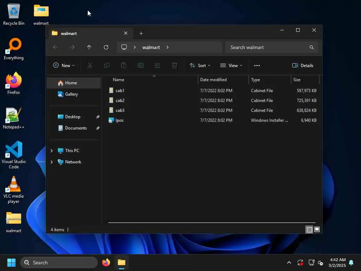The image size is (361, 271).
Task: Sort by Size column header
Action: (x=305, y=80)
